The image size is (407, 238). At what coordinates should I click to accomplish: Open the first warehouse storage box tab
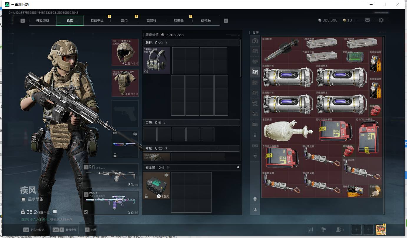(255, 41)
